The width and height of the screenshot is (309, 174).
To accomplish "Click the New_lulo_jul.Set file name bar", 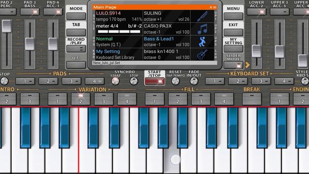I will pyautogui.click(x=154, y=63).
